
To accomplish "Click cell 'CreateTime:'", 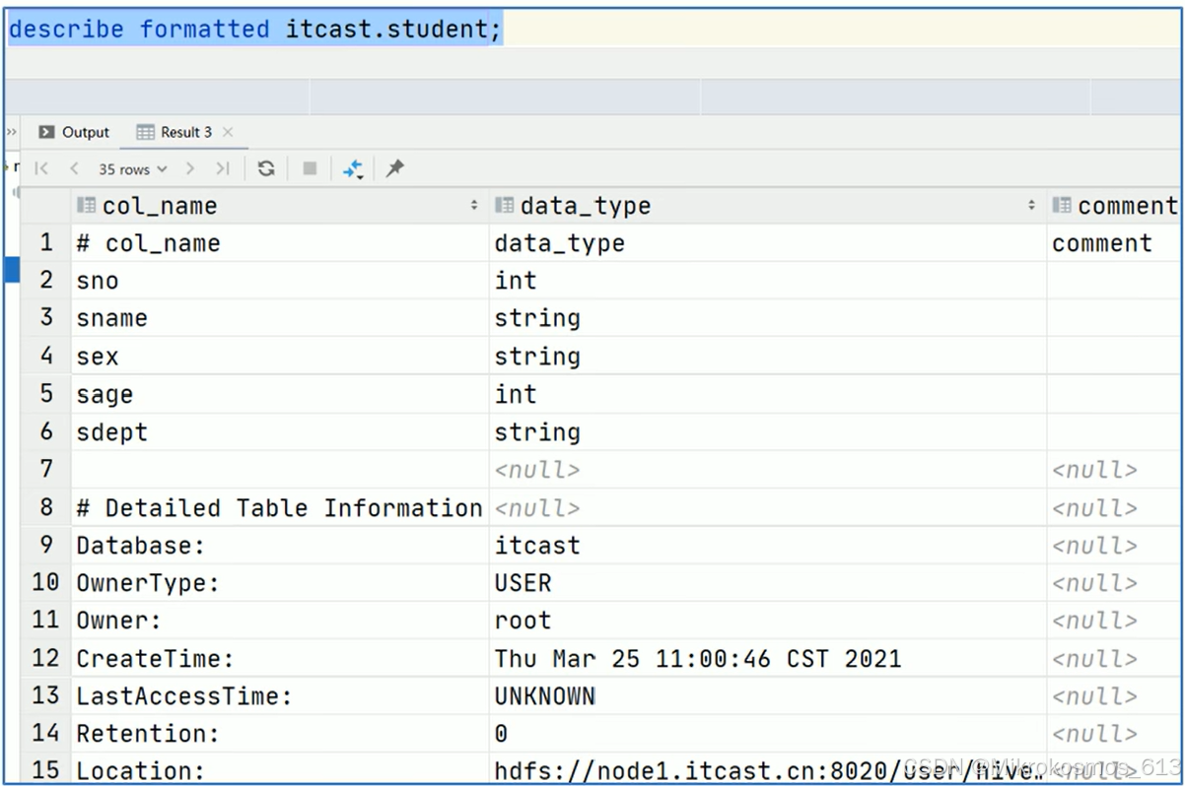I will coord(280,658).
